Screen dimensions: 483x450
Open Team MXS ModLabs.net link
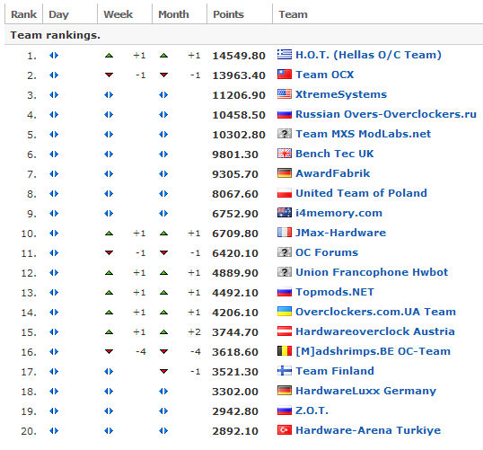(x=364, y=134)
